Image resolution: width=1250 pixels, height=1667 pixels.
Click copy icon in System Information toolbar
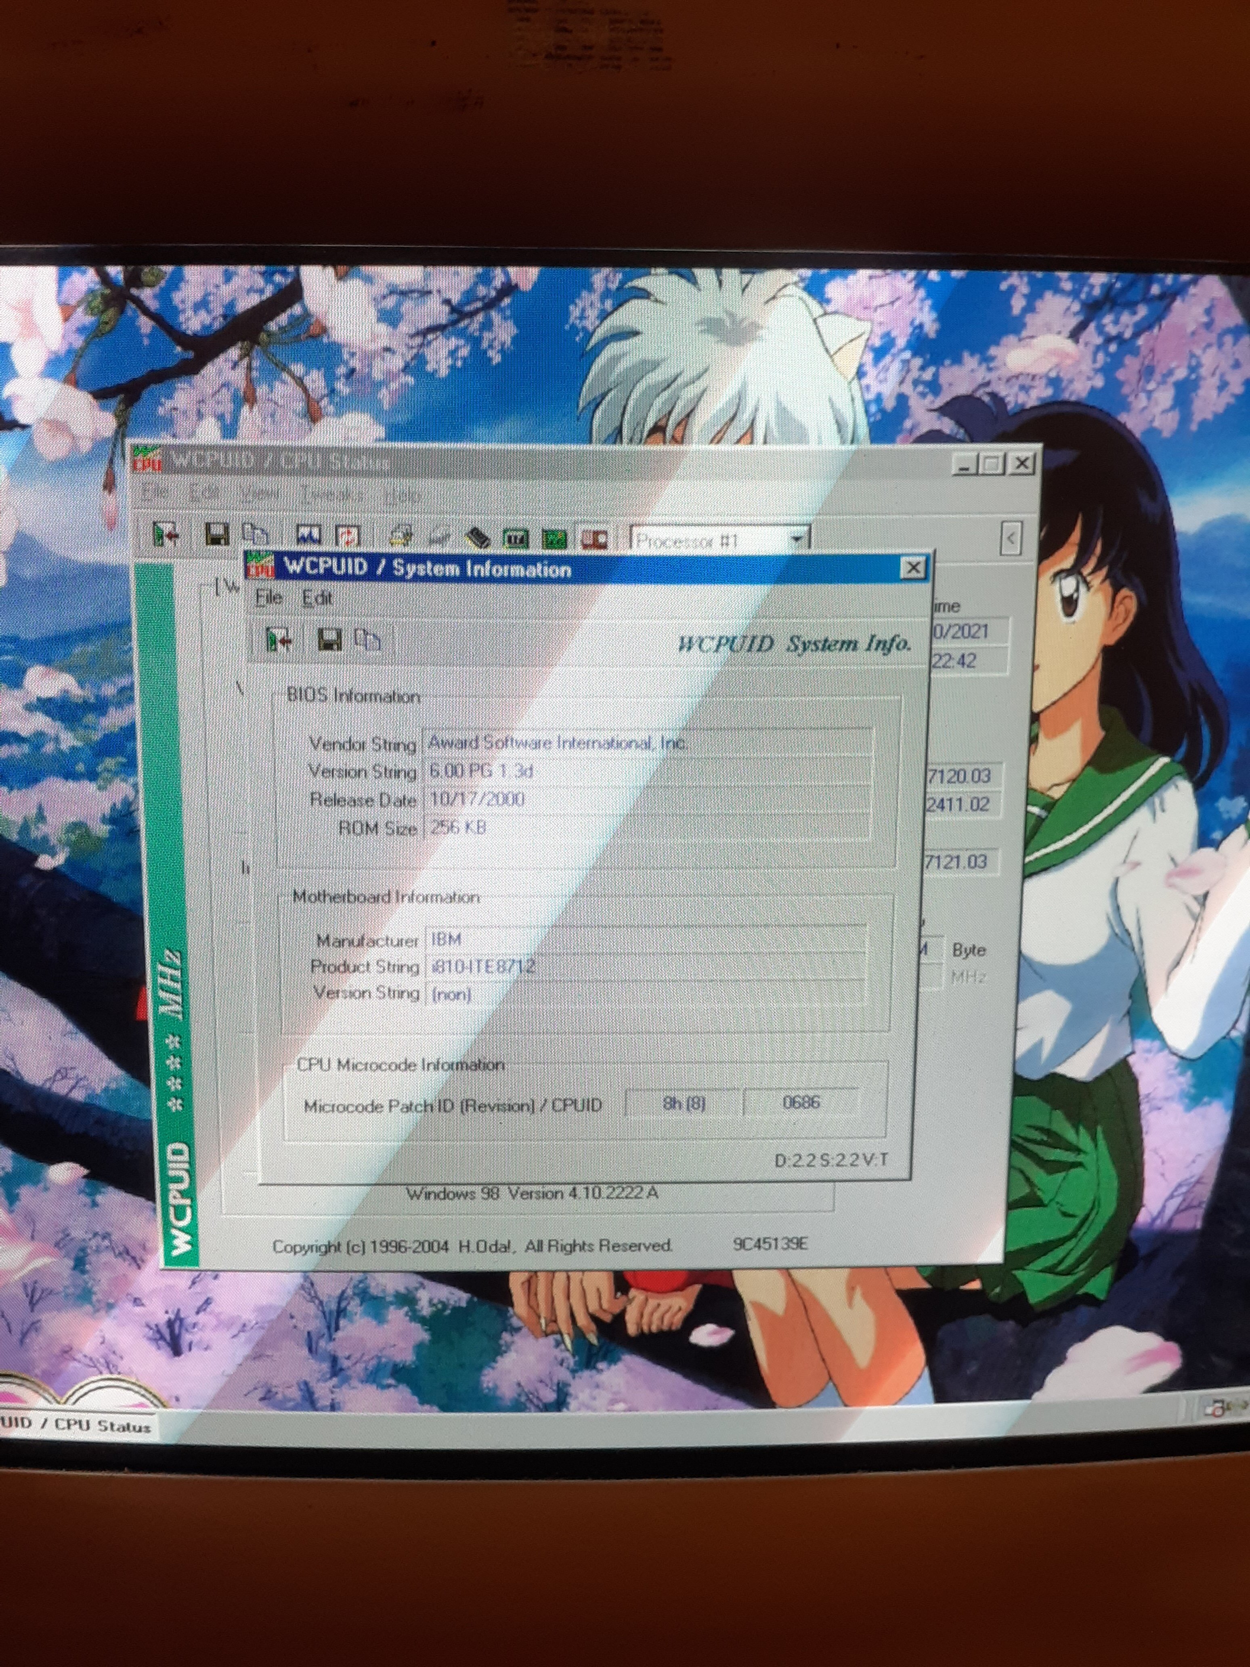click(x=368, y=640)
